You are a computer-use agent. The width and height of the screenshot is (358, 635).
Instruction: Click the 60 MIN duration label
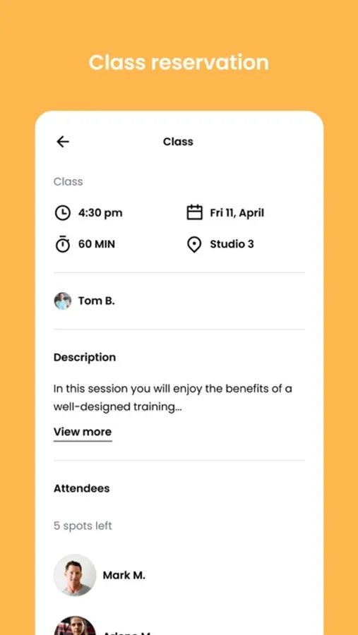click(x=97, y=244)
